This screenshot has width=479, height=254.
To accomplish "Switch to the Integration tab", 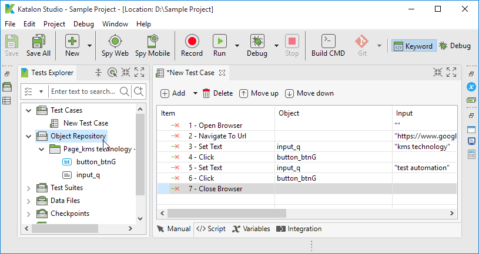I will click(299, 229).
